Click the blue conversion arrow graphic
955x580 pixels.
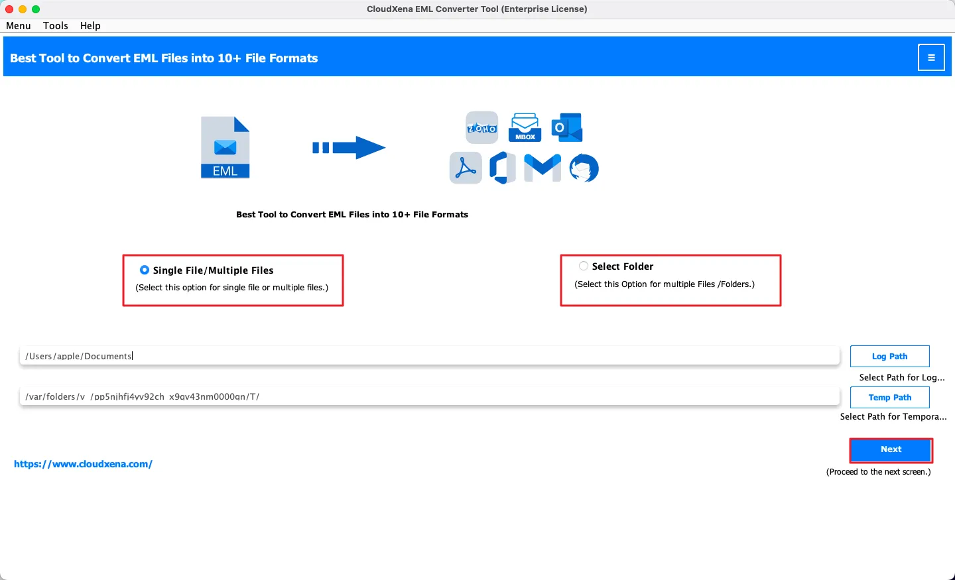coord(349,148)
